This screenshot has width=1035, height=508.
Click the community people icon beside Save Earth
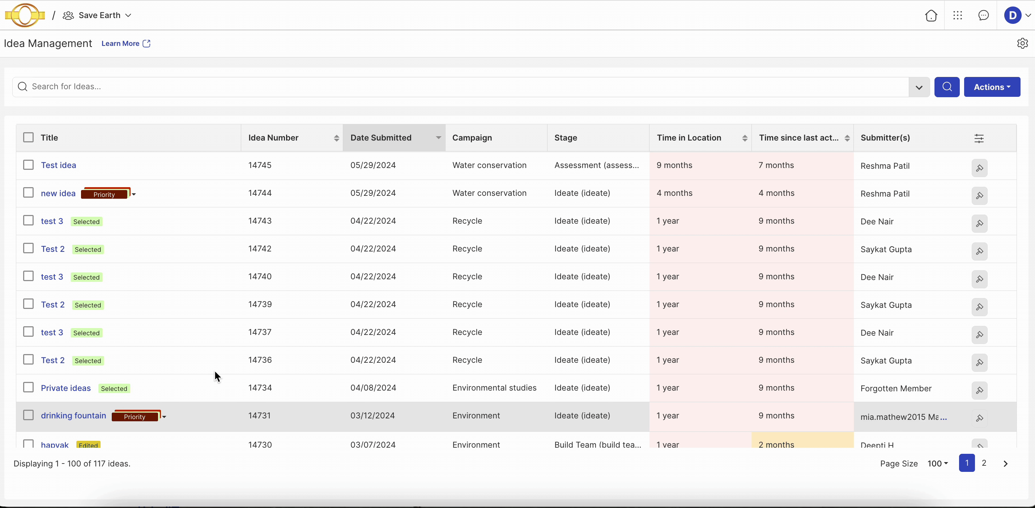(68, 15)
